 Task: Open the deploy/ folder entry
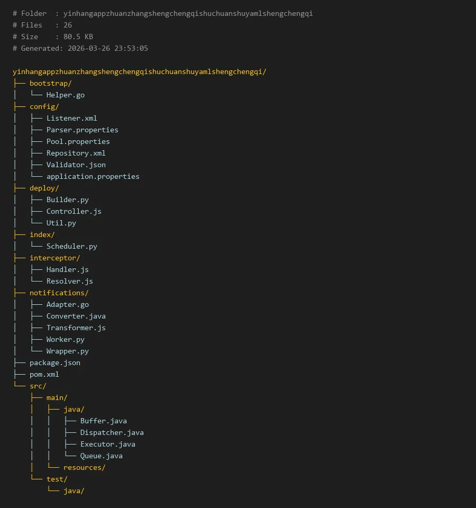tap(44, 188)
